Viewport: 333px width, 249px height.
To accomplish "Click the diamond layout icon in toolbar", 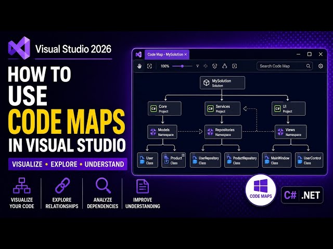I will 206,66.
